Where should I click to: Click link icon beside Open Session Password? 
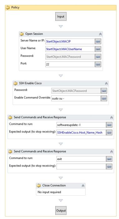pos(98,57)
